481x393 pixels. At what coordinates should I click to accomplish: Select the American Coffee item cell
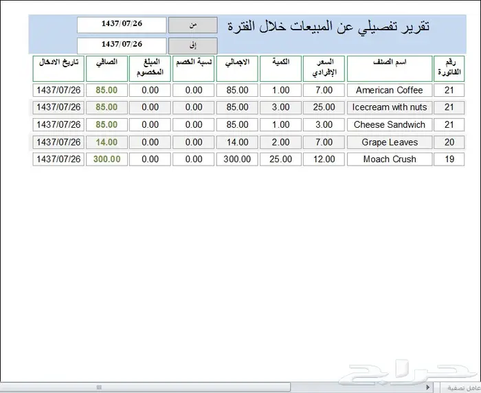coord(390,90)
